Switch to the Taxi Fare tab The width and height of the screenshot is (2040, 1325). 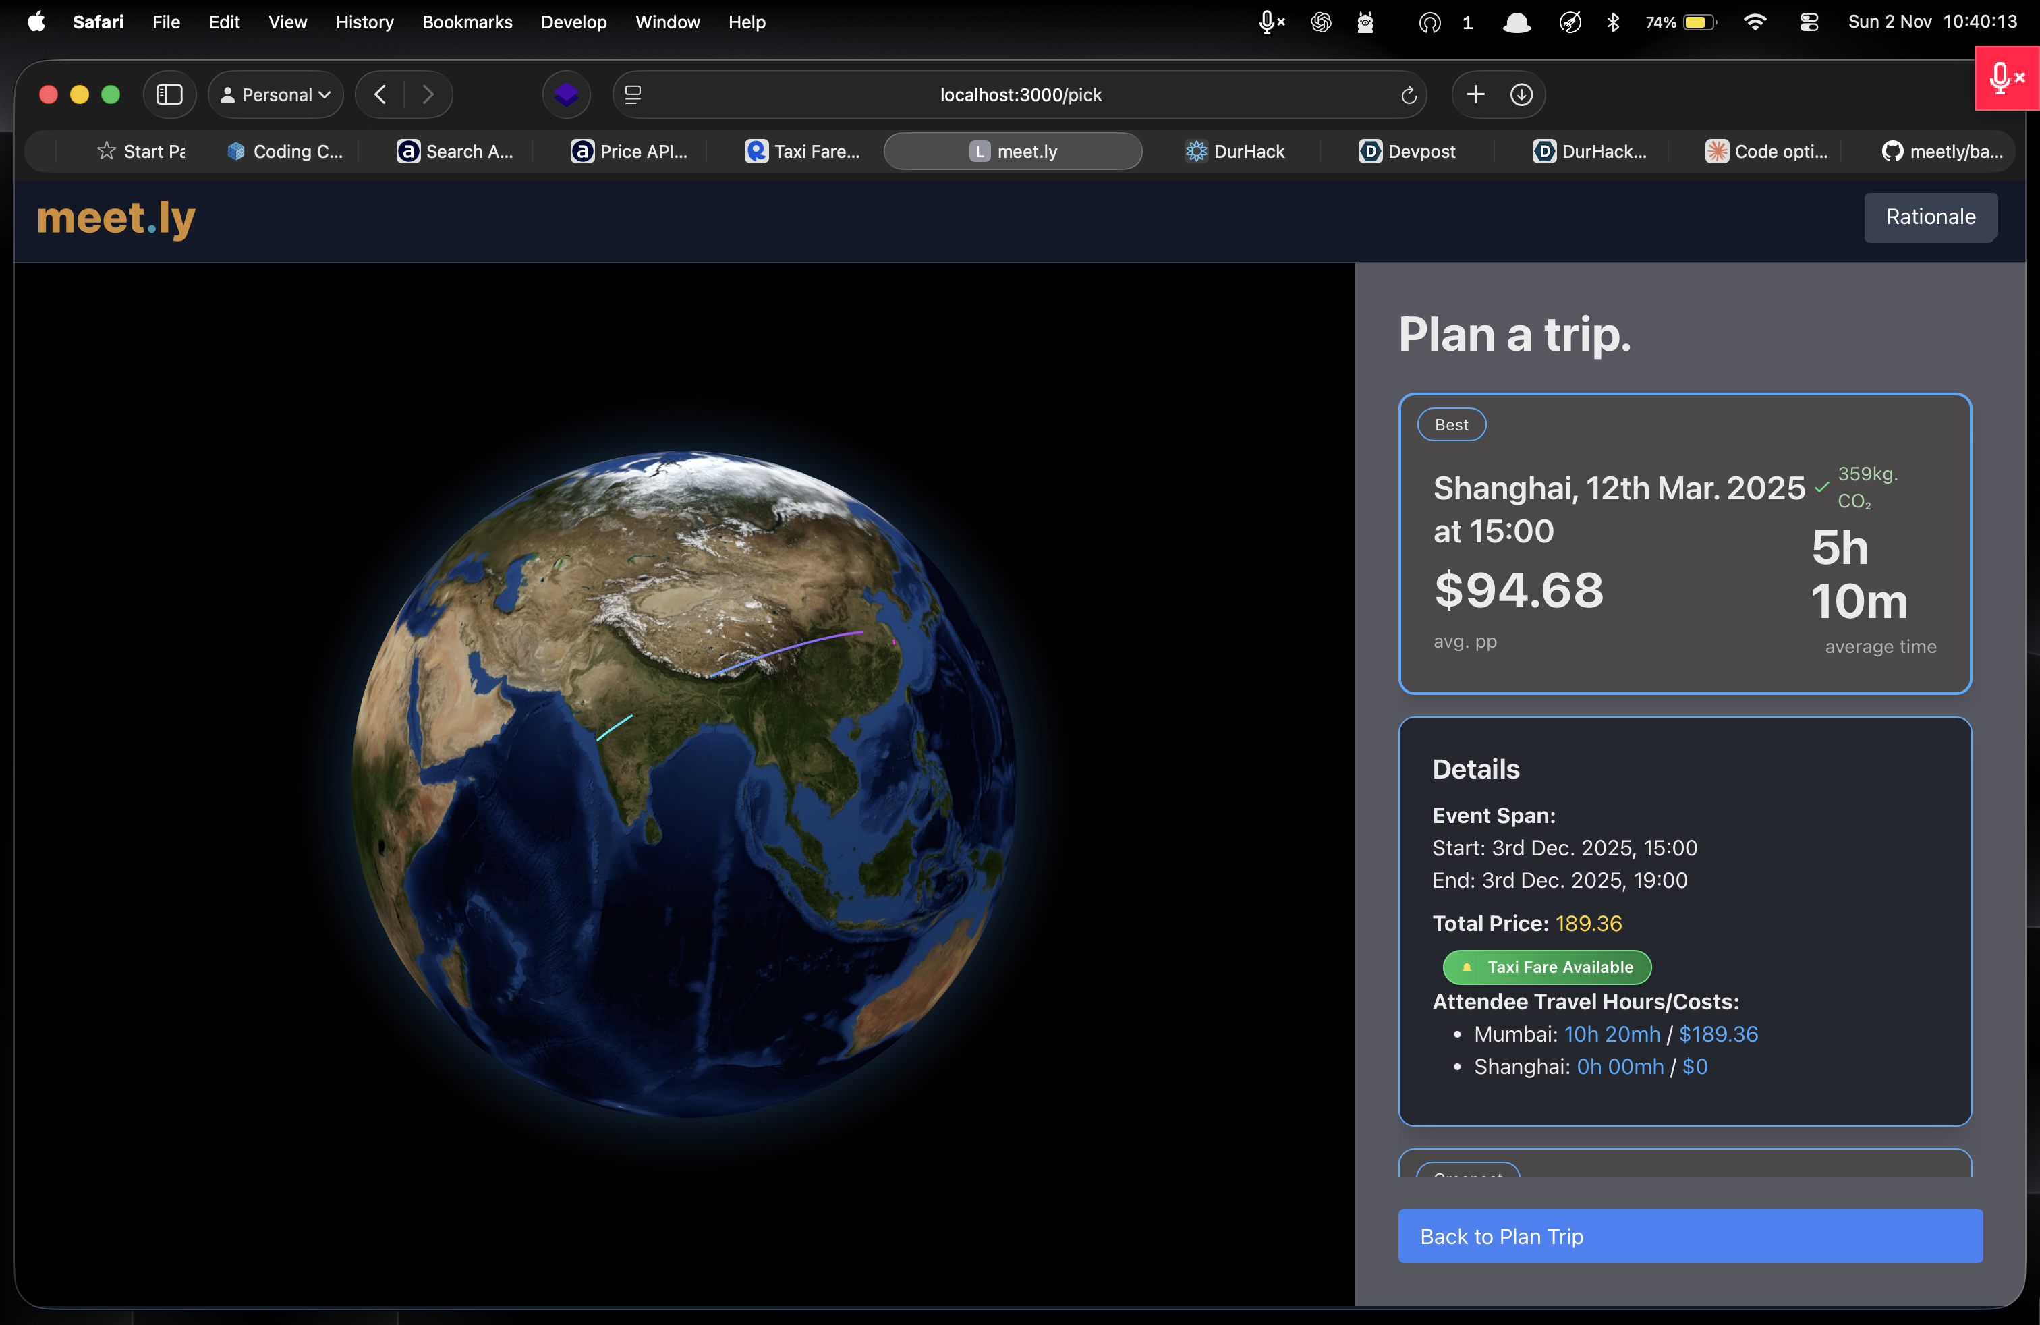[x=802, y=152]
